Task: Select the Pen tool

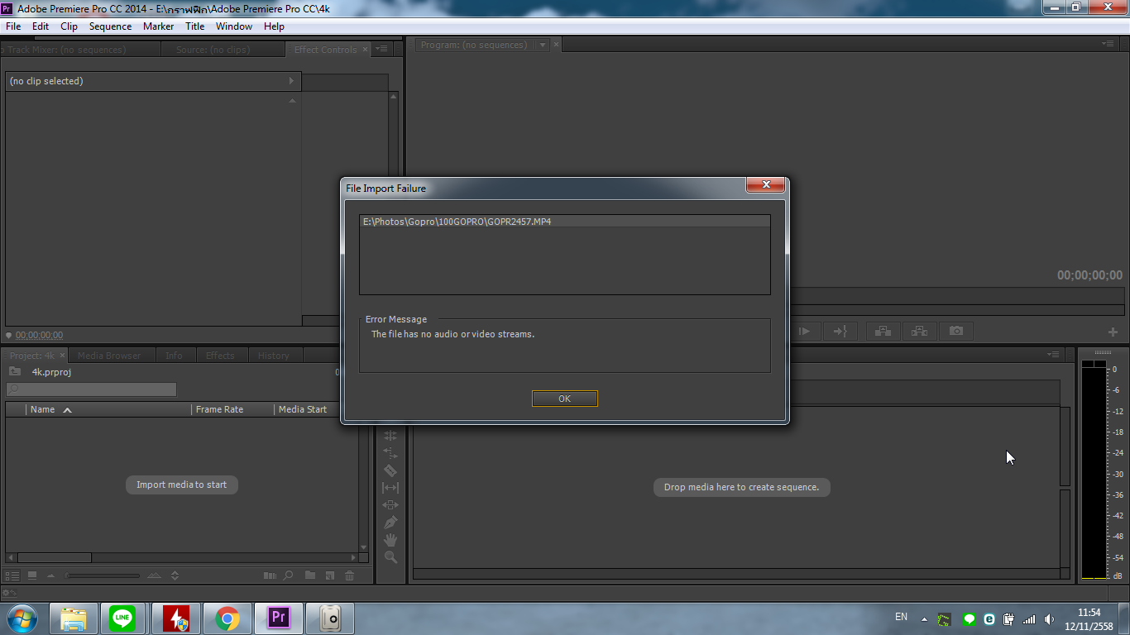Action: pyautogui.click(x=390, y=523)
